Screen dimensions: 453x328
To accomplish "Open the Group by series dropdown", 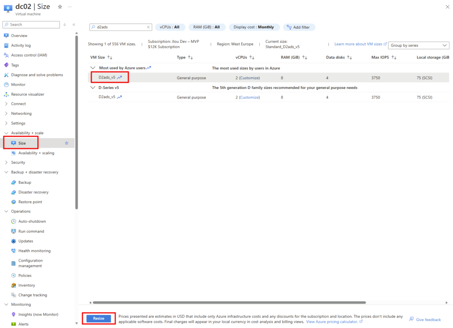I will click(418, 46).
